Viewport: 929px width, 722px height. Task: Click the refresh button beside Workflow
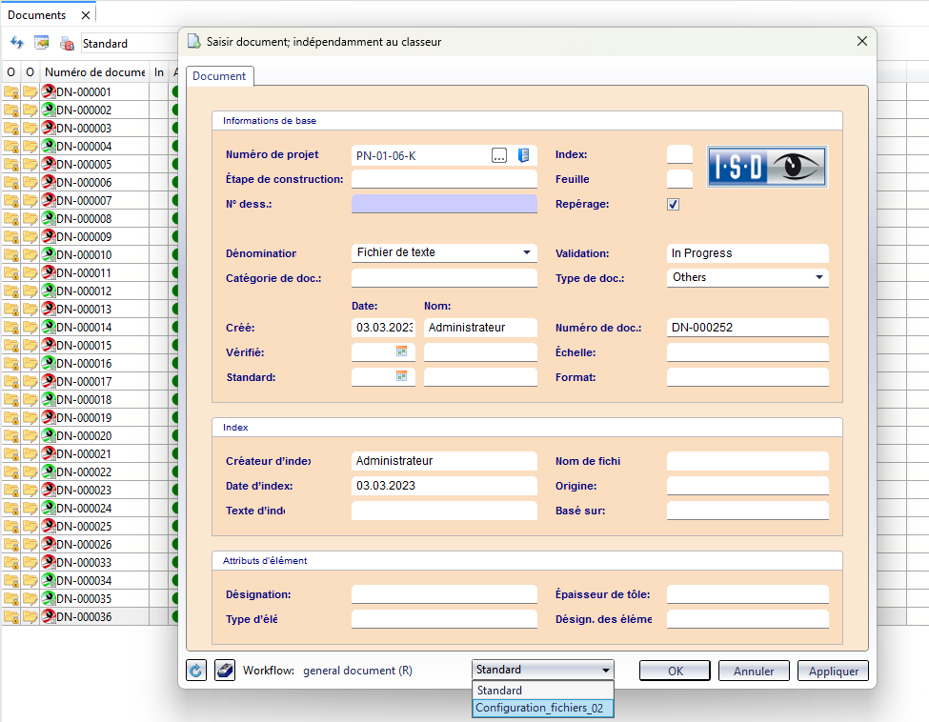point(196,671)
